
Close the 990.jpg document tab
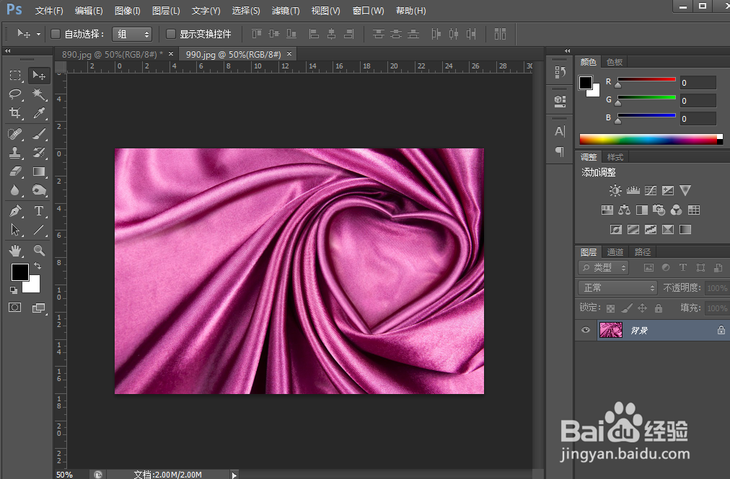click(289, 54)
